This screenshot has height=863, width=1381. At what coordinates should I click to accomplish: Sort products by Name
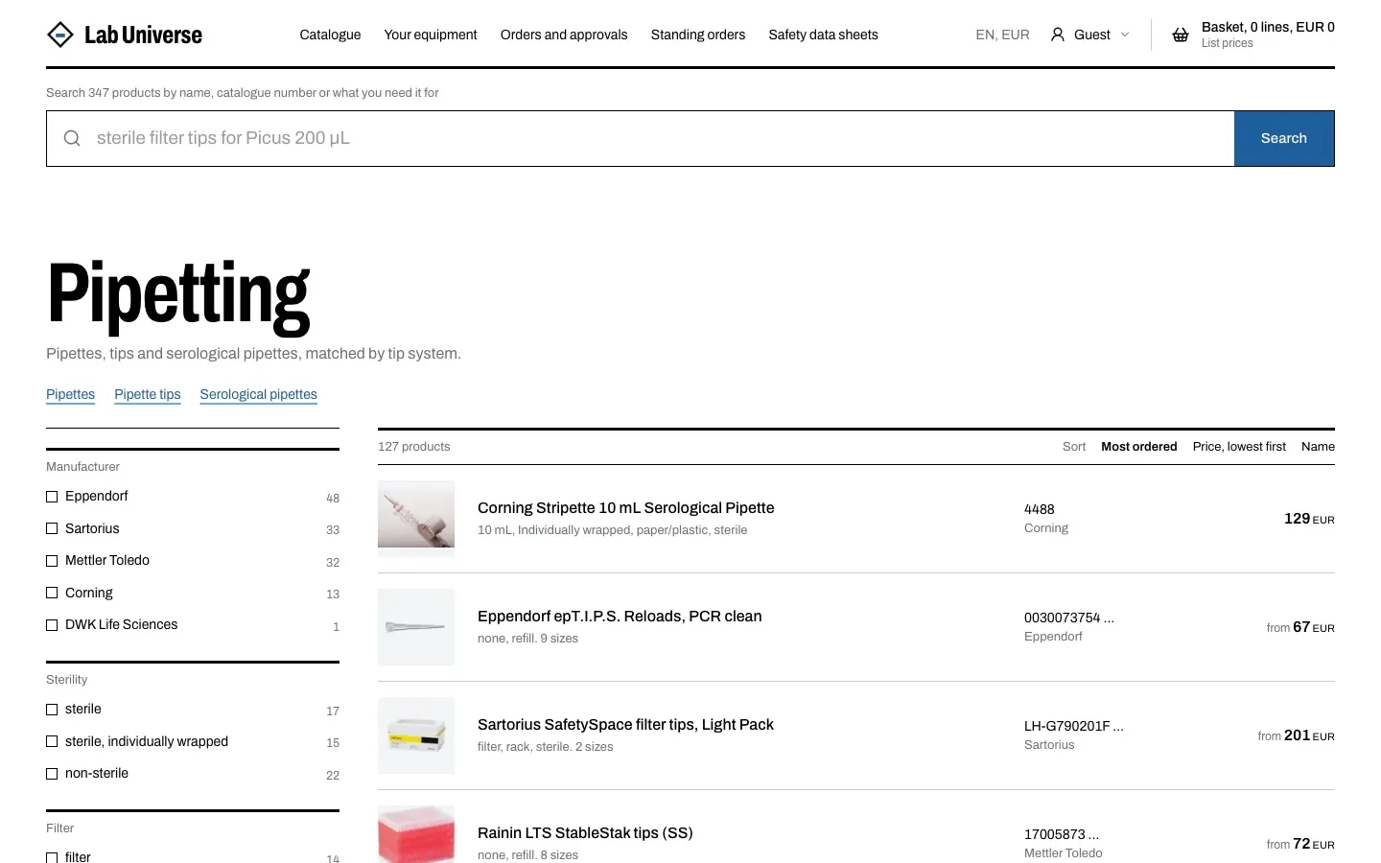(x=1318, y=447)
